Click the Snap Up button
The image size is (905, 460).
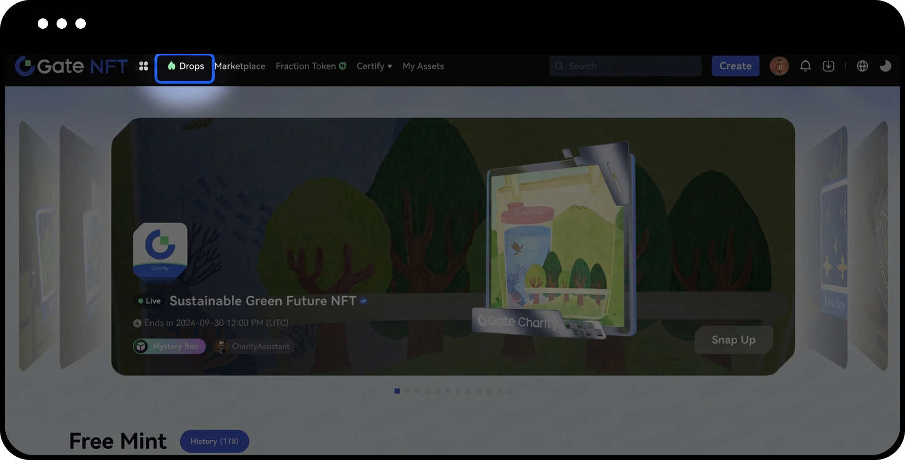[733, 340]
